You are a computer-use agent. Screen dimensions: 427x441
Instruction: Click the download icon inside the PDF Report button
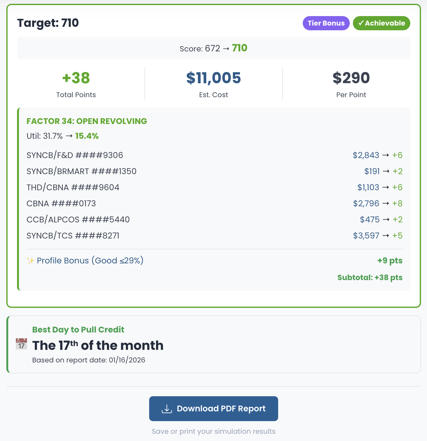pyautogui.click(x=166, y=409)
